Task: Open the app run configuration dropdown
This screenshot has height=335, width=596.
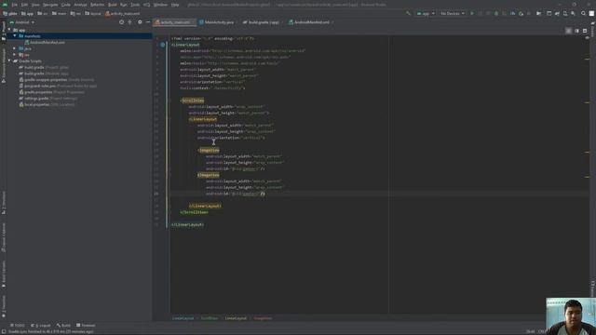Action: [x=426, y=13]
